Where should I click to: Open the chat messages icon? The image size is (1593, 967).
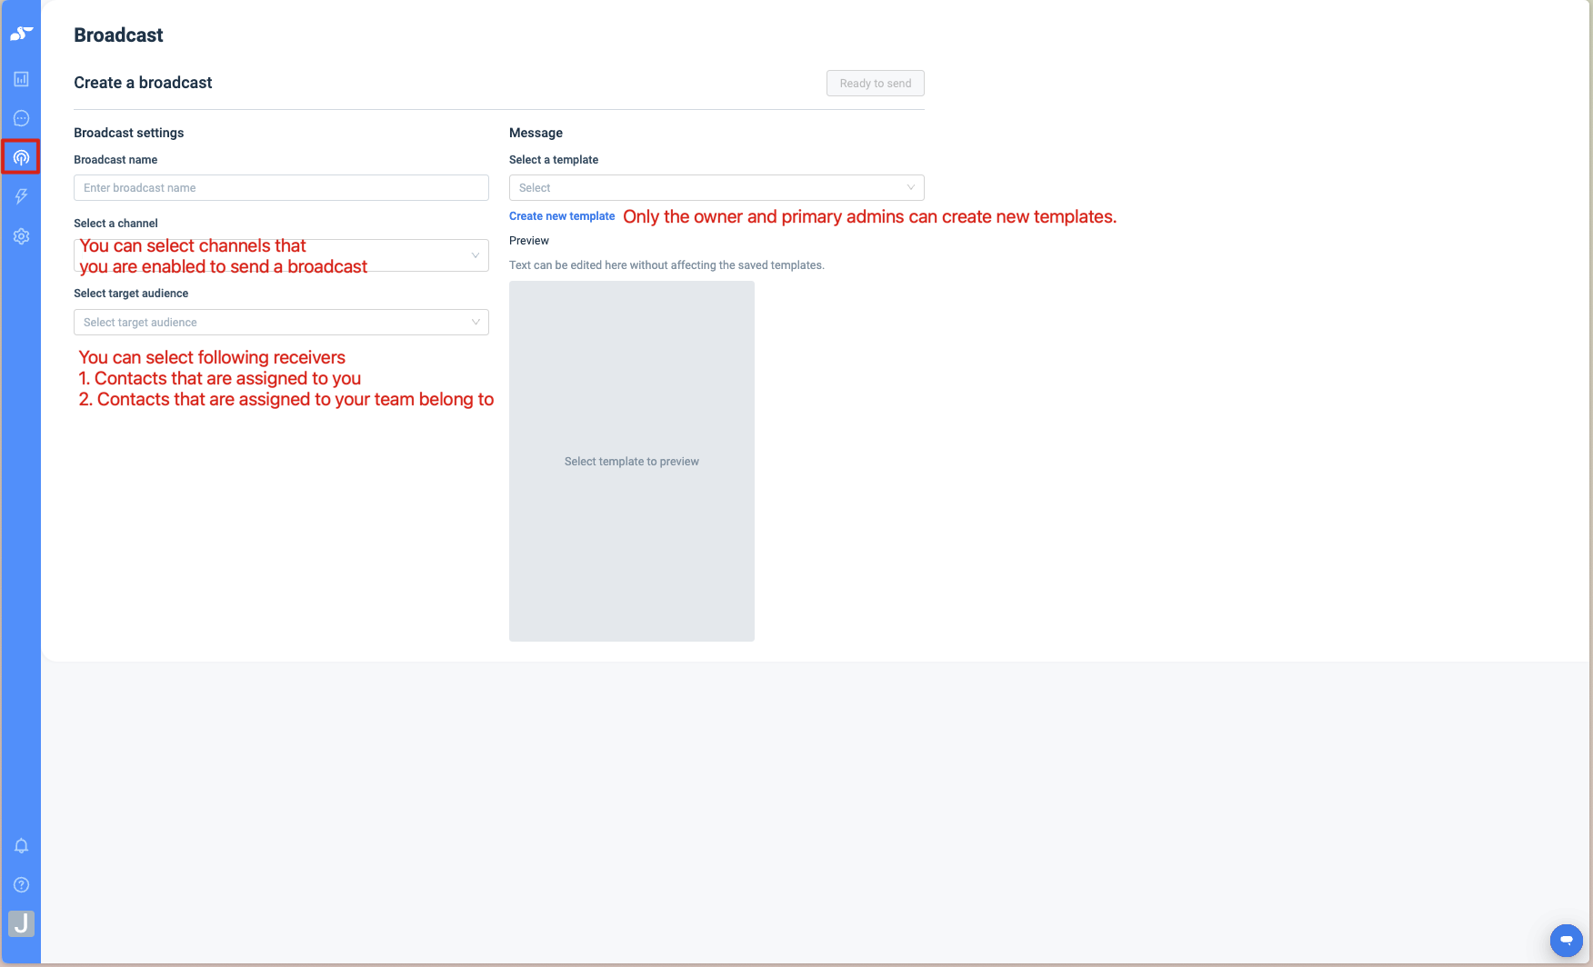pos(22,118)
